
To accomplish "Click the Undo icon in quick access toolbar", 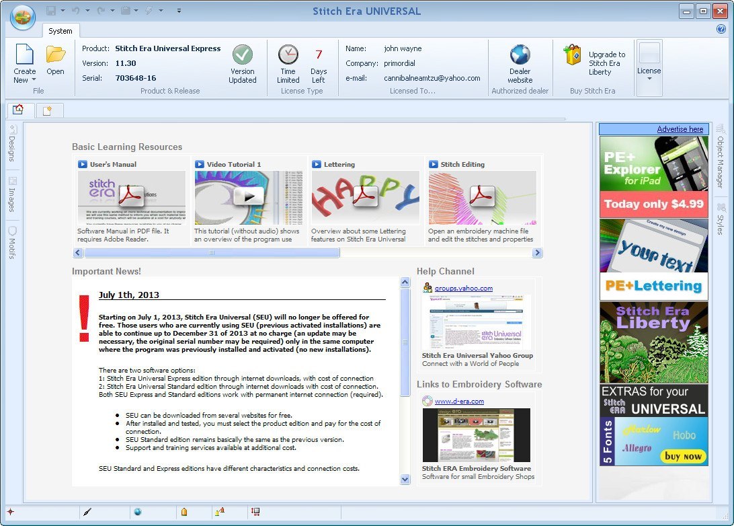I will [x=76, y=10].
